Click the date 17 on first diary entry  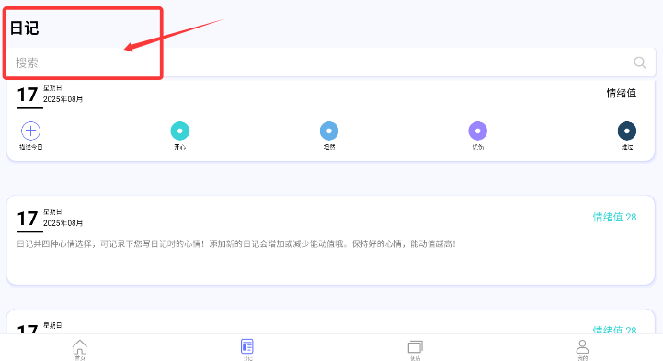tap(28, 219)
